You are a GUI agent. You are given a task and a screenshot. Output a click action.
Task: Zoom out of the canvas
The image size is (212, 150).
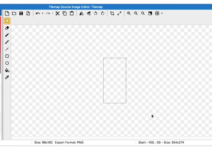coord(136,13)
